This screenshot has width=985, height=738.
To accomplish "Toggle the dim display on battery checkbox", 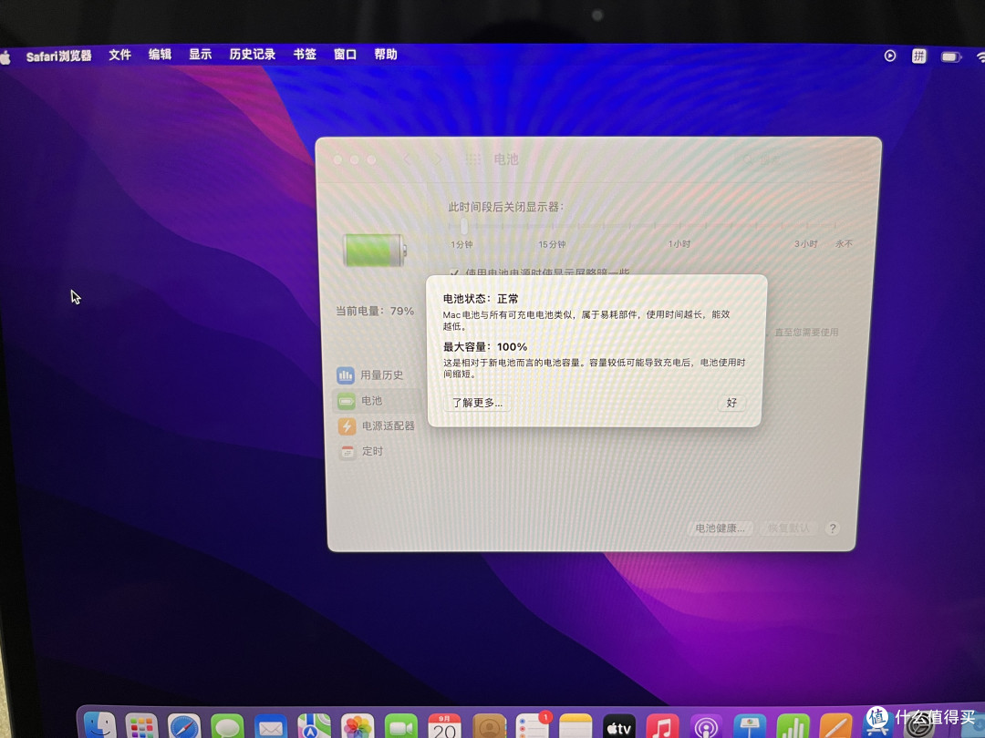I will (454, 273).
